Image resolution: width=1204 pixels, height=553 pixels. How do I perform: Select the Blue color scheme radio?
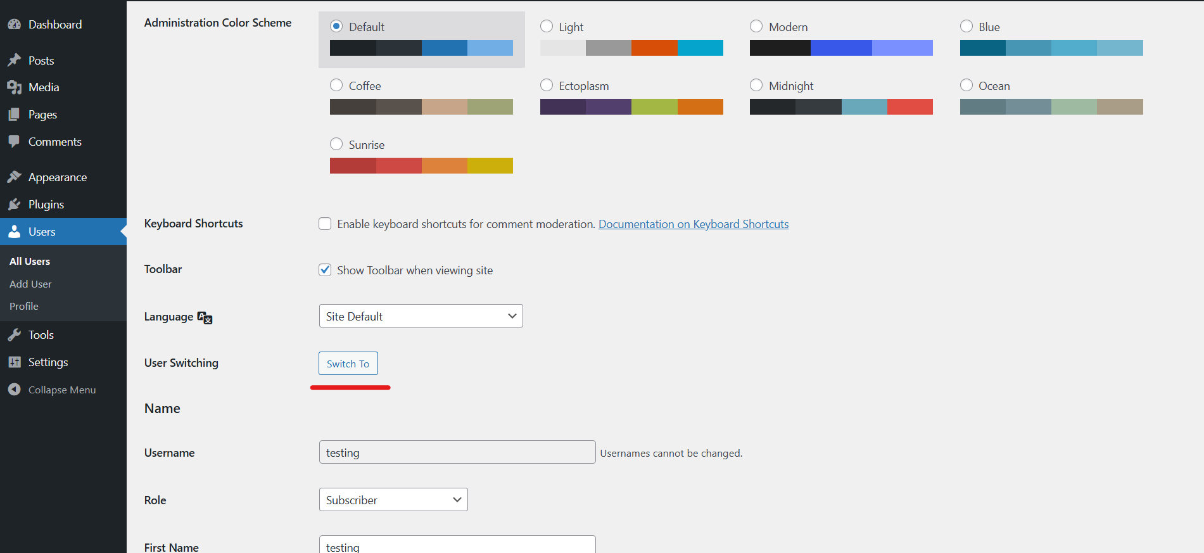(x=966, y=27)
